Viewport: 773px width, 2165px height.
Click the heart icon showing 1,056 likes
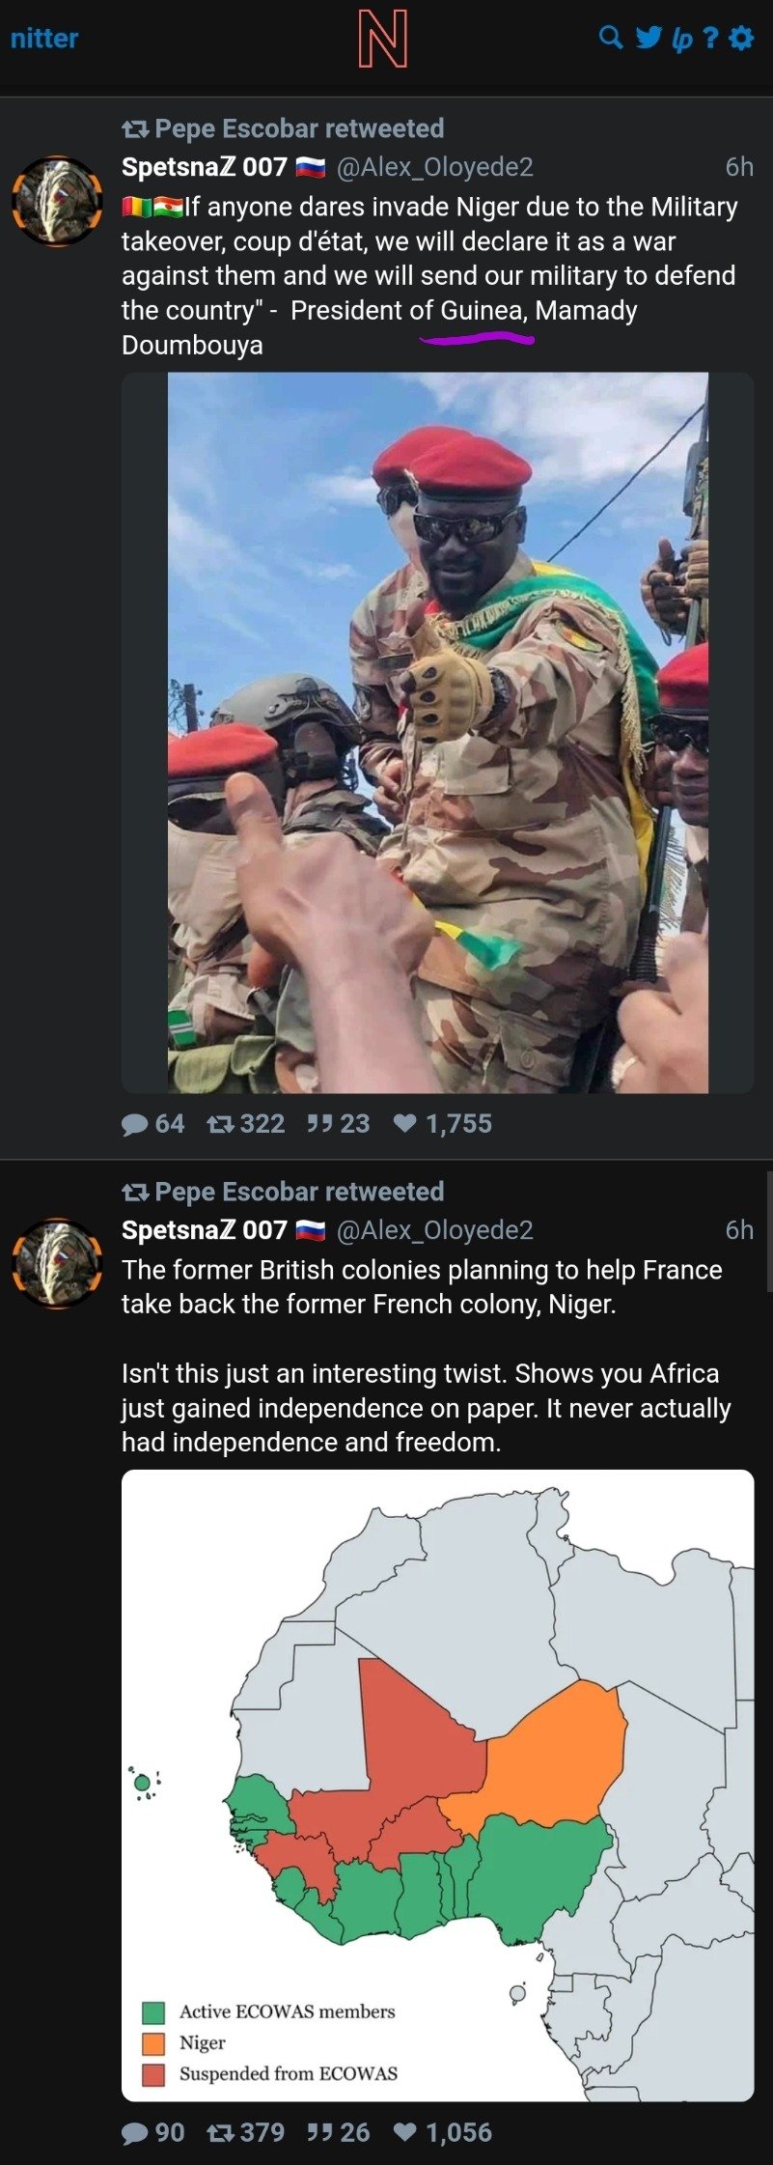click(x=406, y=2131)
